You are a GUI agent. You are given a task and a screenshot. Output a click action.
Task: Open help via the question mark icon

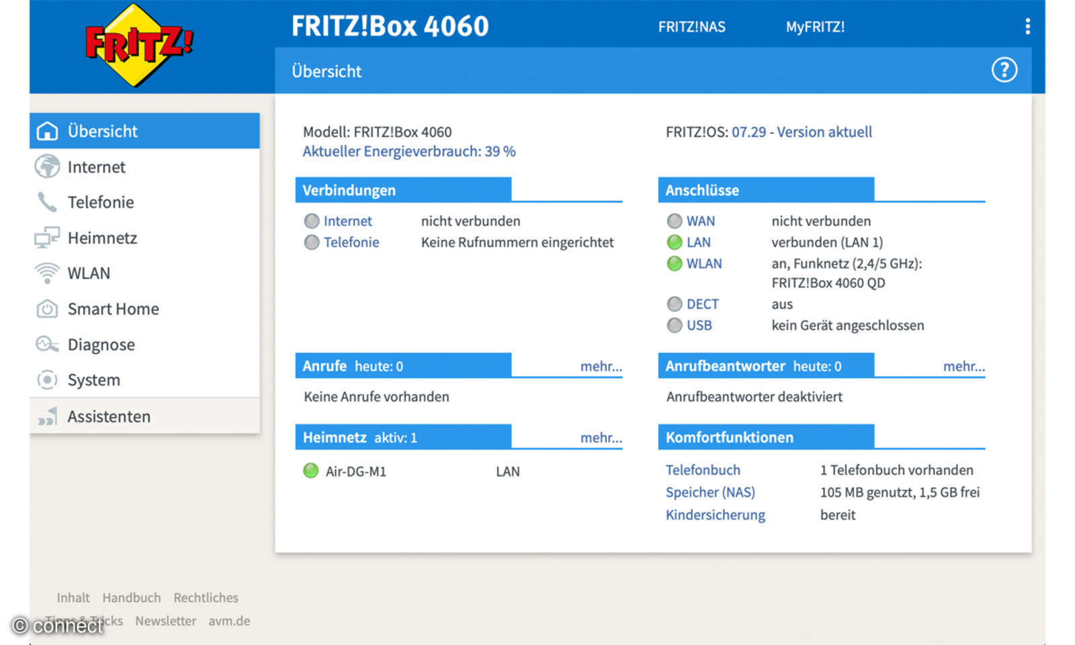tap(1004, 70)
